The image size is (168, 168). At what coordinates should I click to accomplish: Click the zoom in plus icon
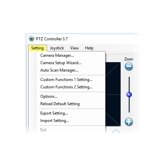129,122
